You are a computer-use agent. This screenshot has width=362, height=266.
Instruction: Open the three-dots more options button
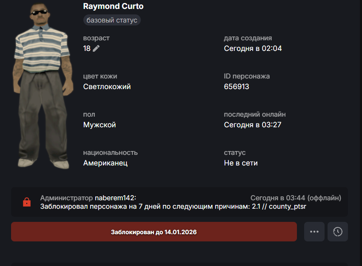[314, 232]
